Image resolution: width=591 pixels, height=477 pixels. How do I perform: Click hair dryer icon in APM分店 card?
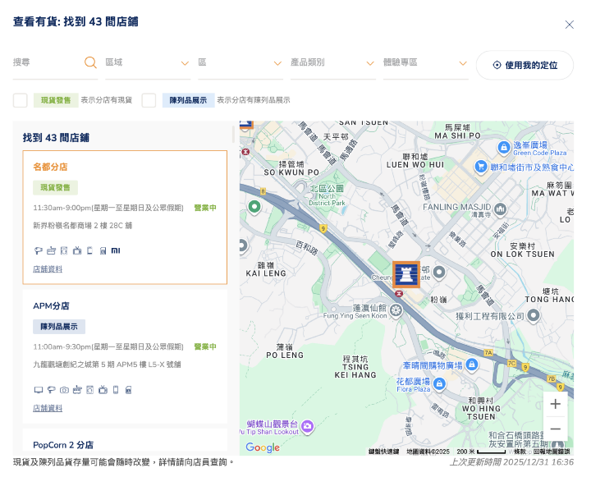pos(51,390)
